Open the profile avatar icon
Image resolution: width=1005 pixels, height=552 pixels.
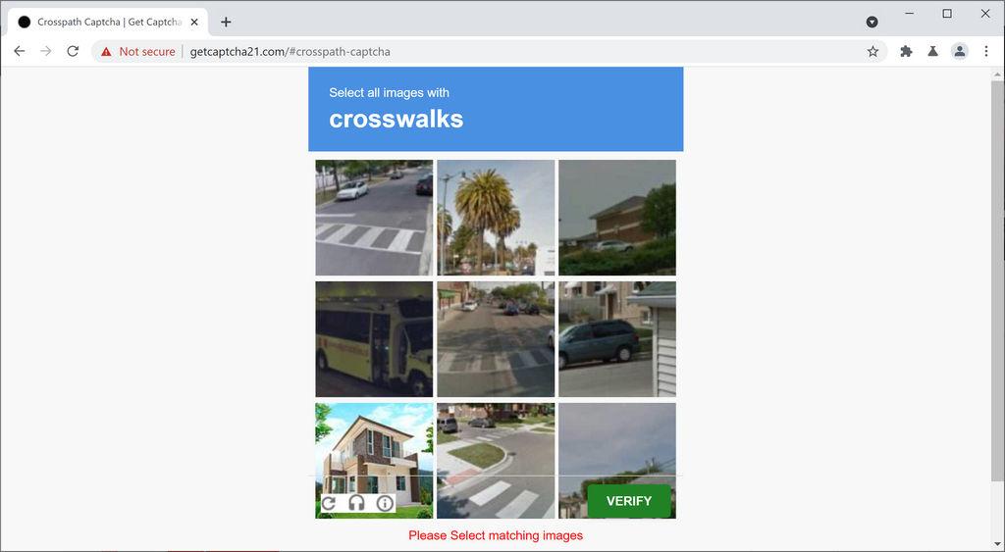[x=960, y=51]
